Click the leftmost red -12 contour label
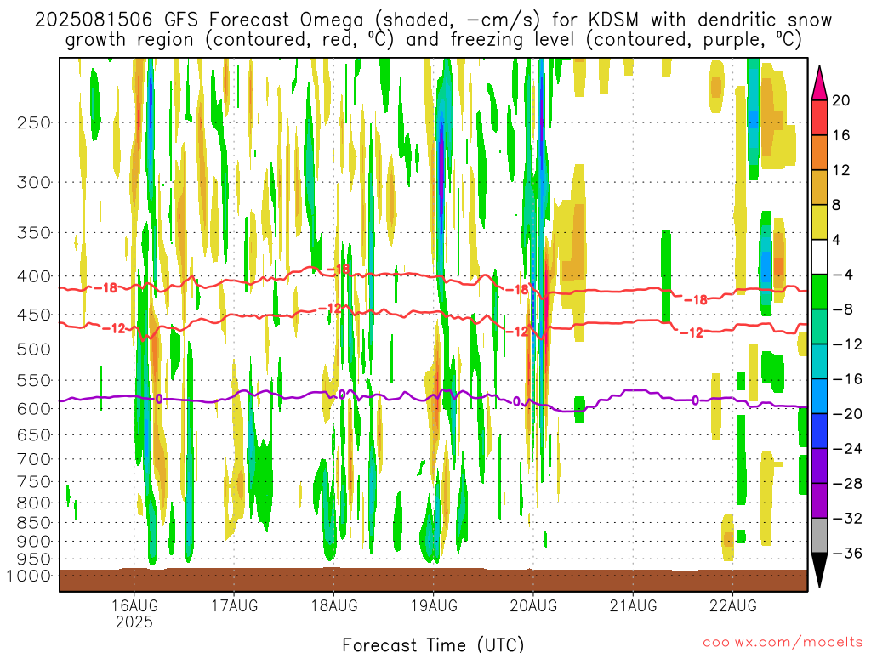Viewport: 871px width, 653px height. pos(114,329)
